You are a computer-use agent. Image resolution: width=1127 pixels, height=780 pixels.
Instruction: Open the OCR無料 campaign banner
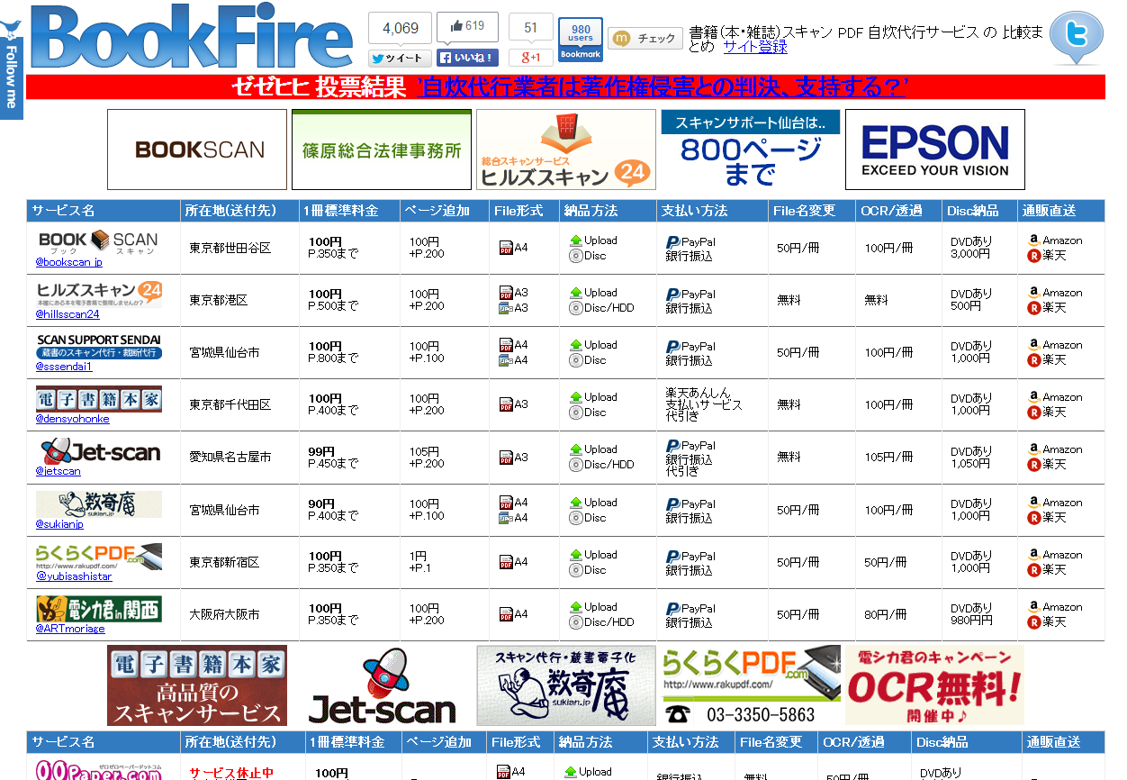click(x=935, y=685)
